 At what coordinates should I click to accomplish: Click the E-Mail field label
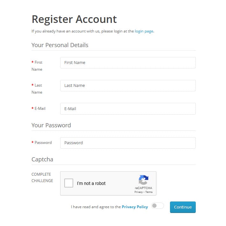(39, 109)
